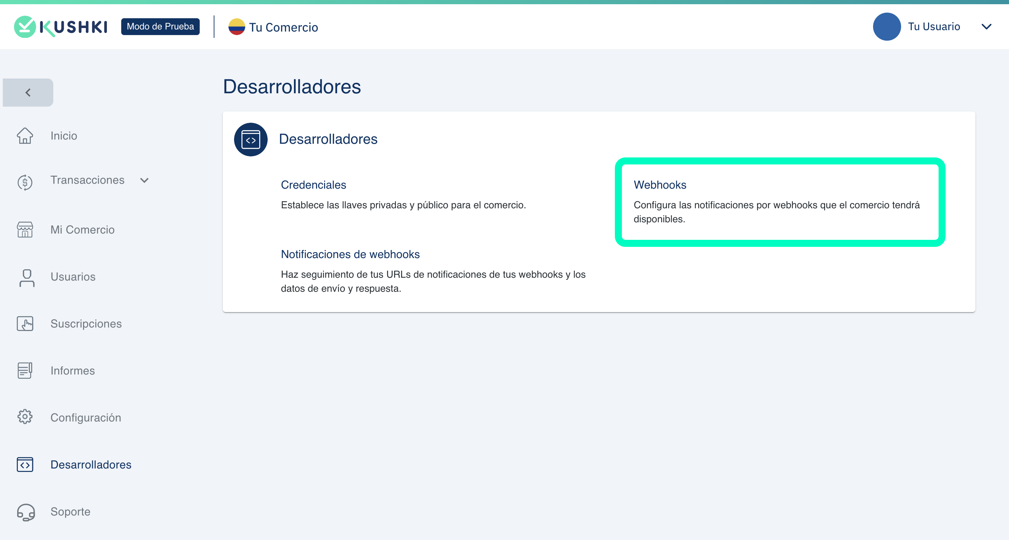Expand the Transacciones submenu chevron

[144, 180]
